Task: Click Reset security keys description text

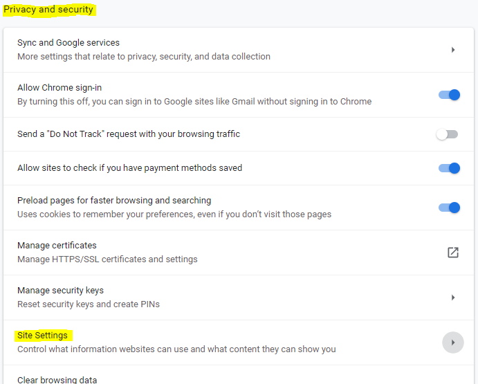Action: 87,304
